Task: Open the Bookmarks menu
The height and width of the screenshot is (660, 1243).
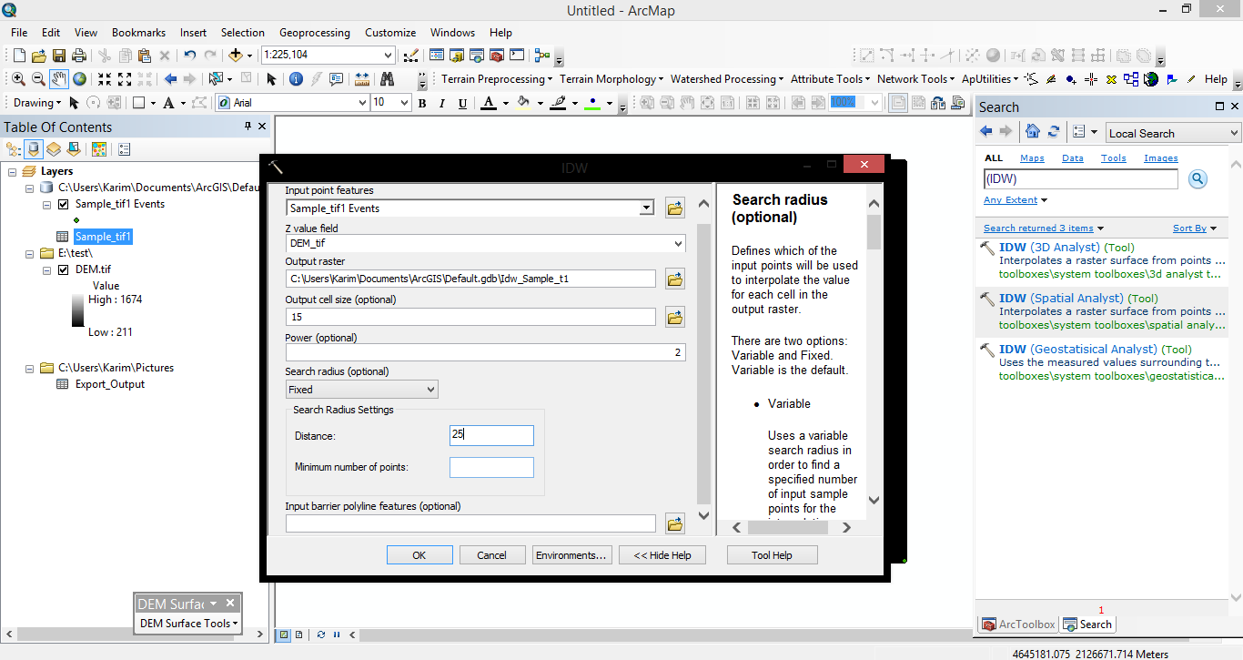Action: coord(138,32)
